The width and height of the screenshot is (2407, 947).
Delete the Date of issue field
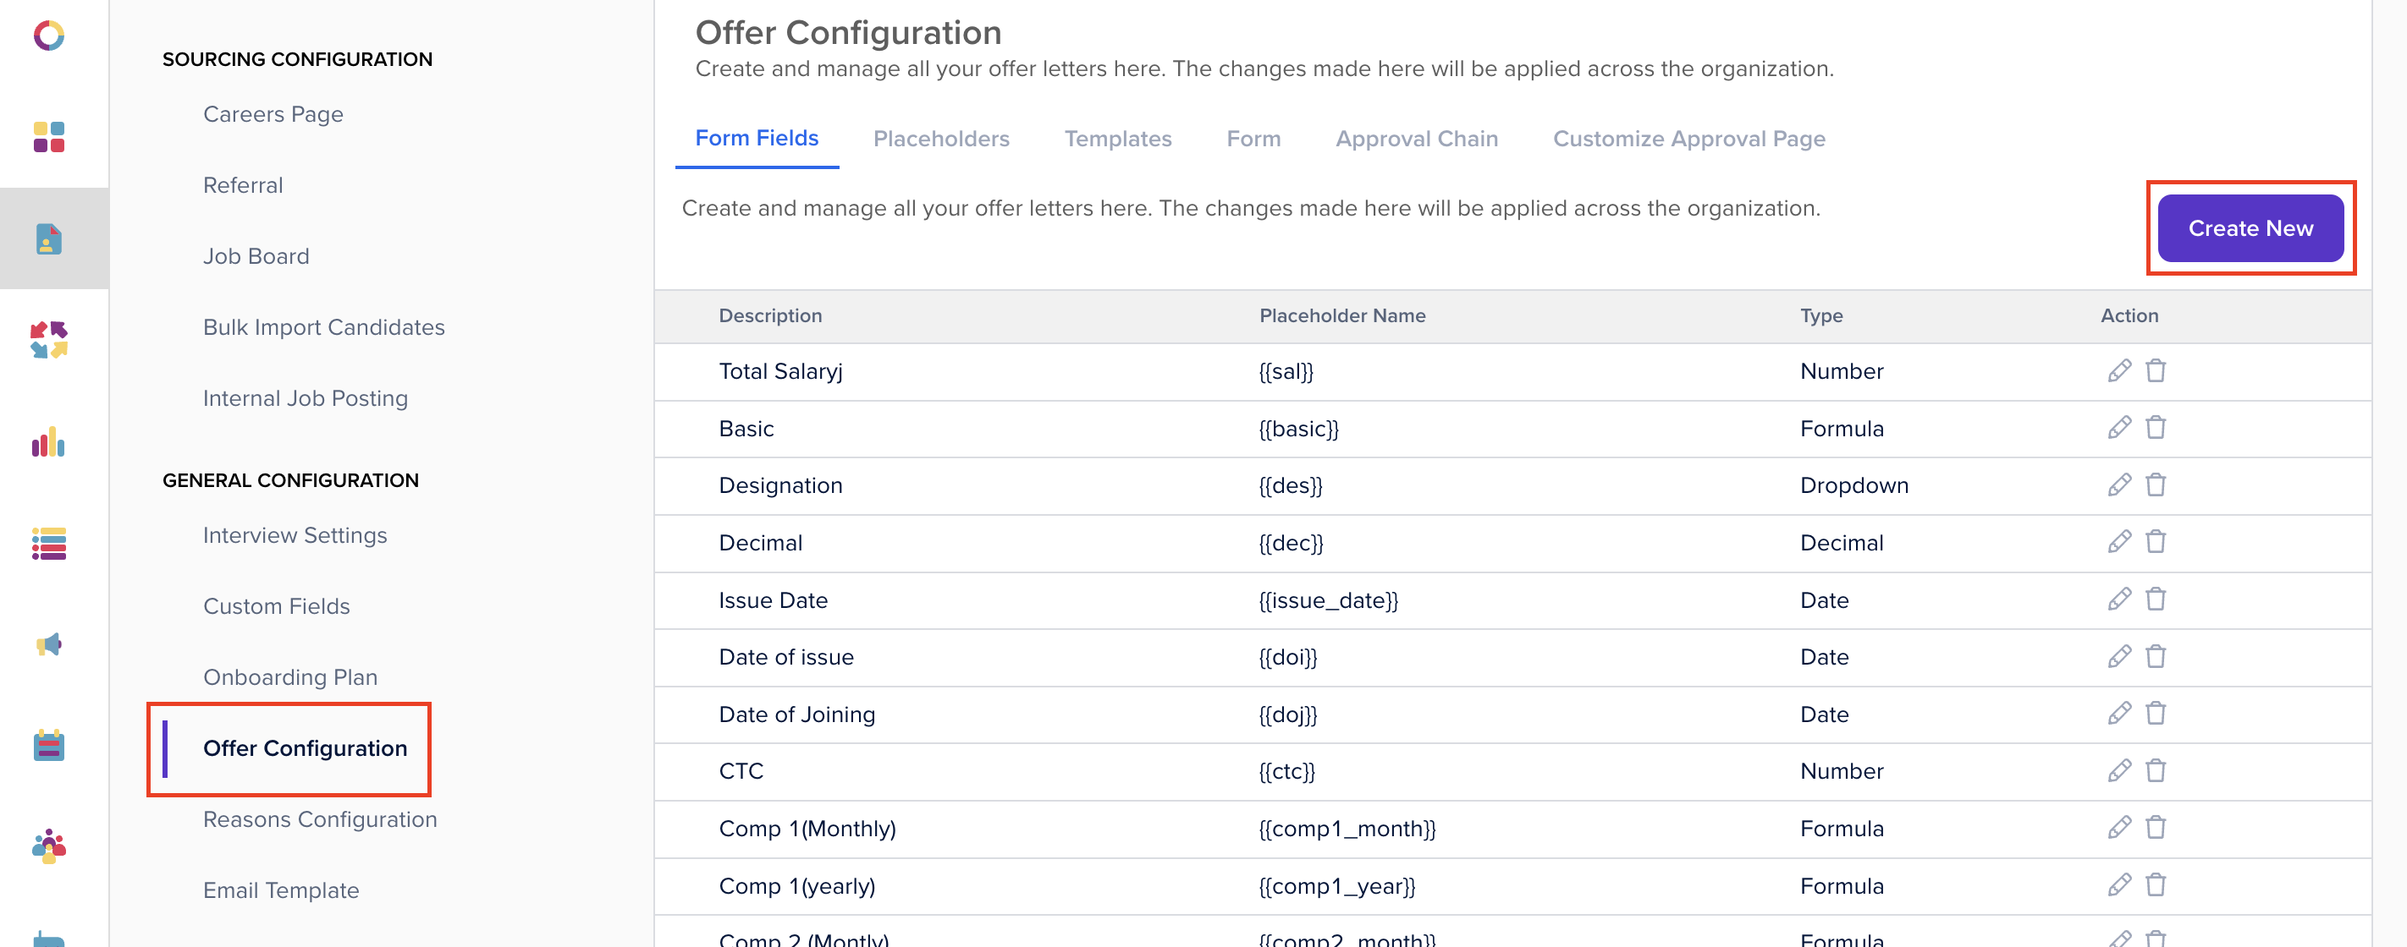coord(2156,656)
